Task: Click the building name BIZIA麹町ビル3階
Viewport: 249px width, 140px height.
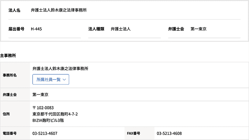Action: pos(48,121)
